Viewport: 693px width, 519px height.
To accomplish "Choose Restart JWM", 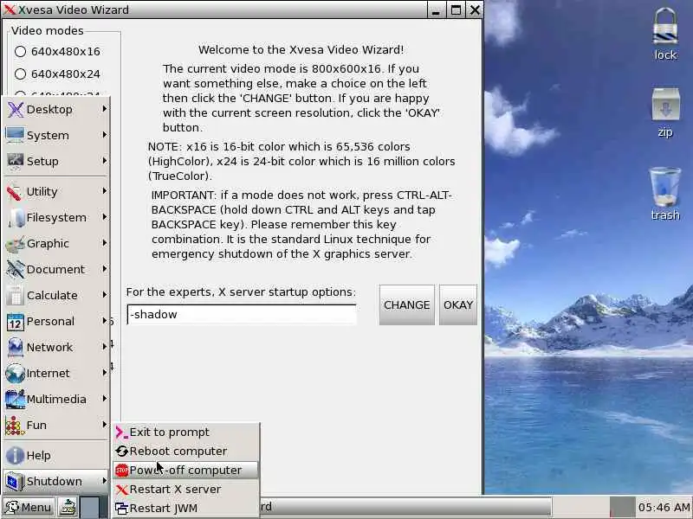I will pos(186,509).
